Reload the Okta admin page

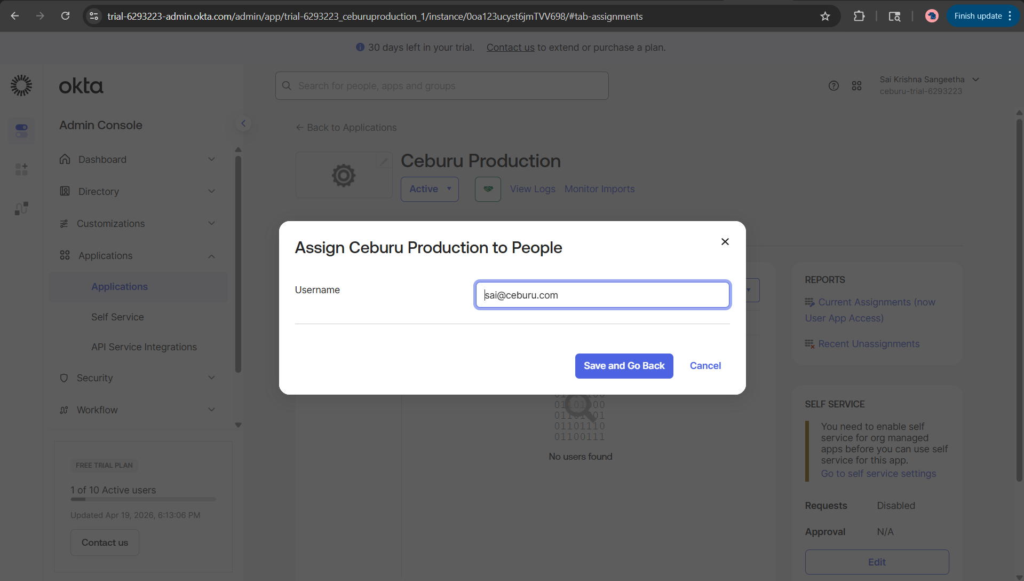pyautogui.click(x=65, y=16)
